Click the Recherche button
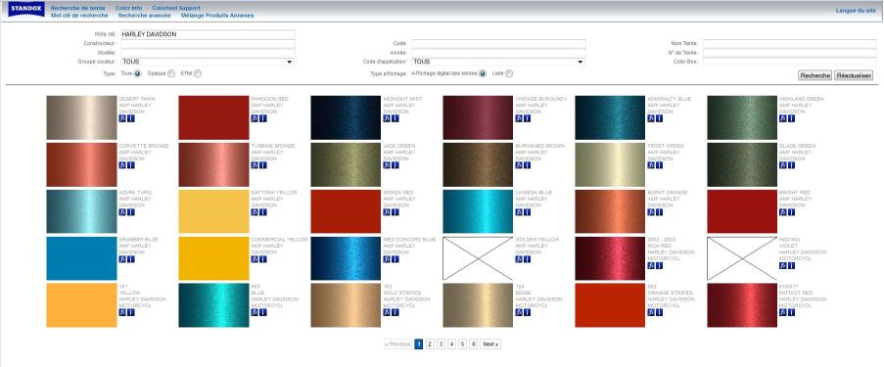Image resolution: width=884 pixels, height=367 pixels. click(815, 75)
